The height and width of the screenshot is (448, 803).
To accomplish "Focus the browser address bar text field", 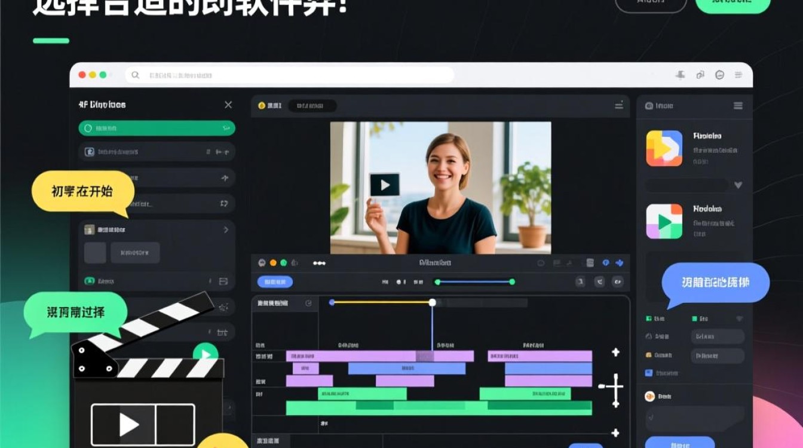I will (x=289, y=75).
